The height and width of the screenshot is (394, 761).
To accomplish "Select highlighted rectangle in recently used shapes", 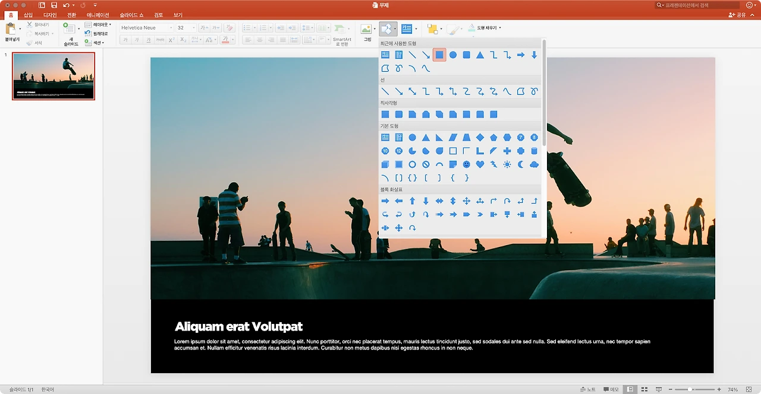I will pyautogui.click(x=439, y=55).
